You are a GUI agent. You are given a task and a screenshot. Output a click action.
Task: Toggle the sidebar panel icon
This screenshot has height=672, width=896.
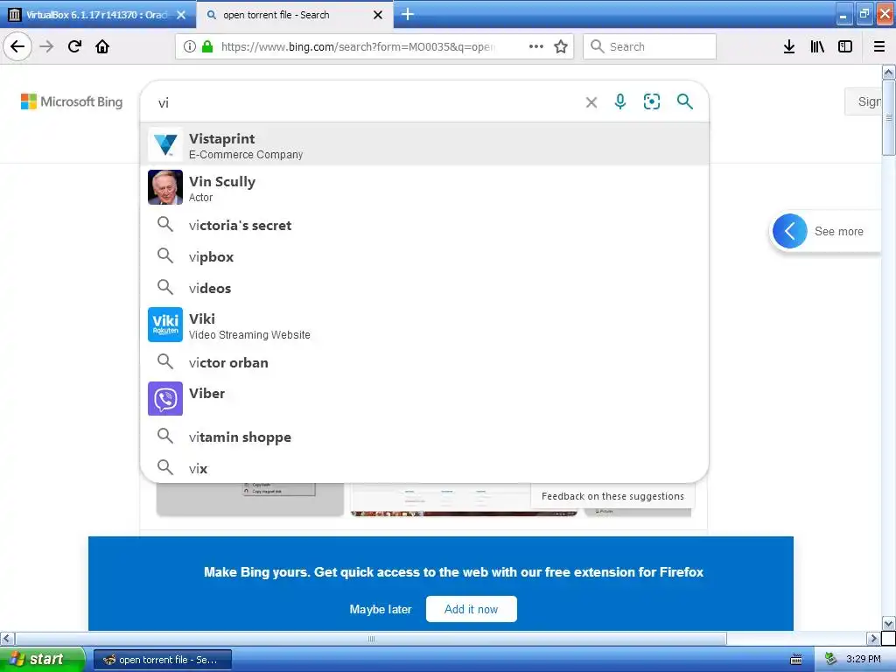[x=845, y=46]
